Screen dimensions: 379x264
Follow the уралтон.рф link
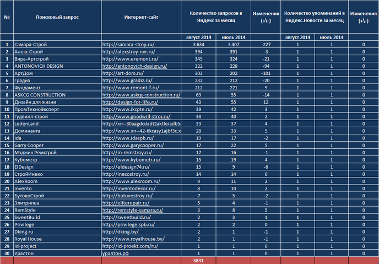116,254
